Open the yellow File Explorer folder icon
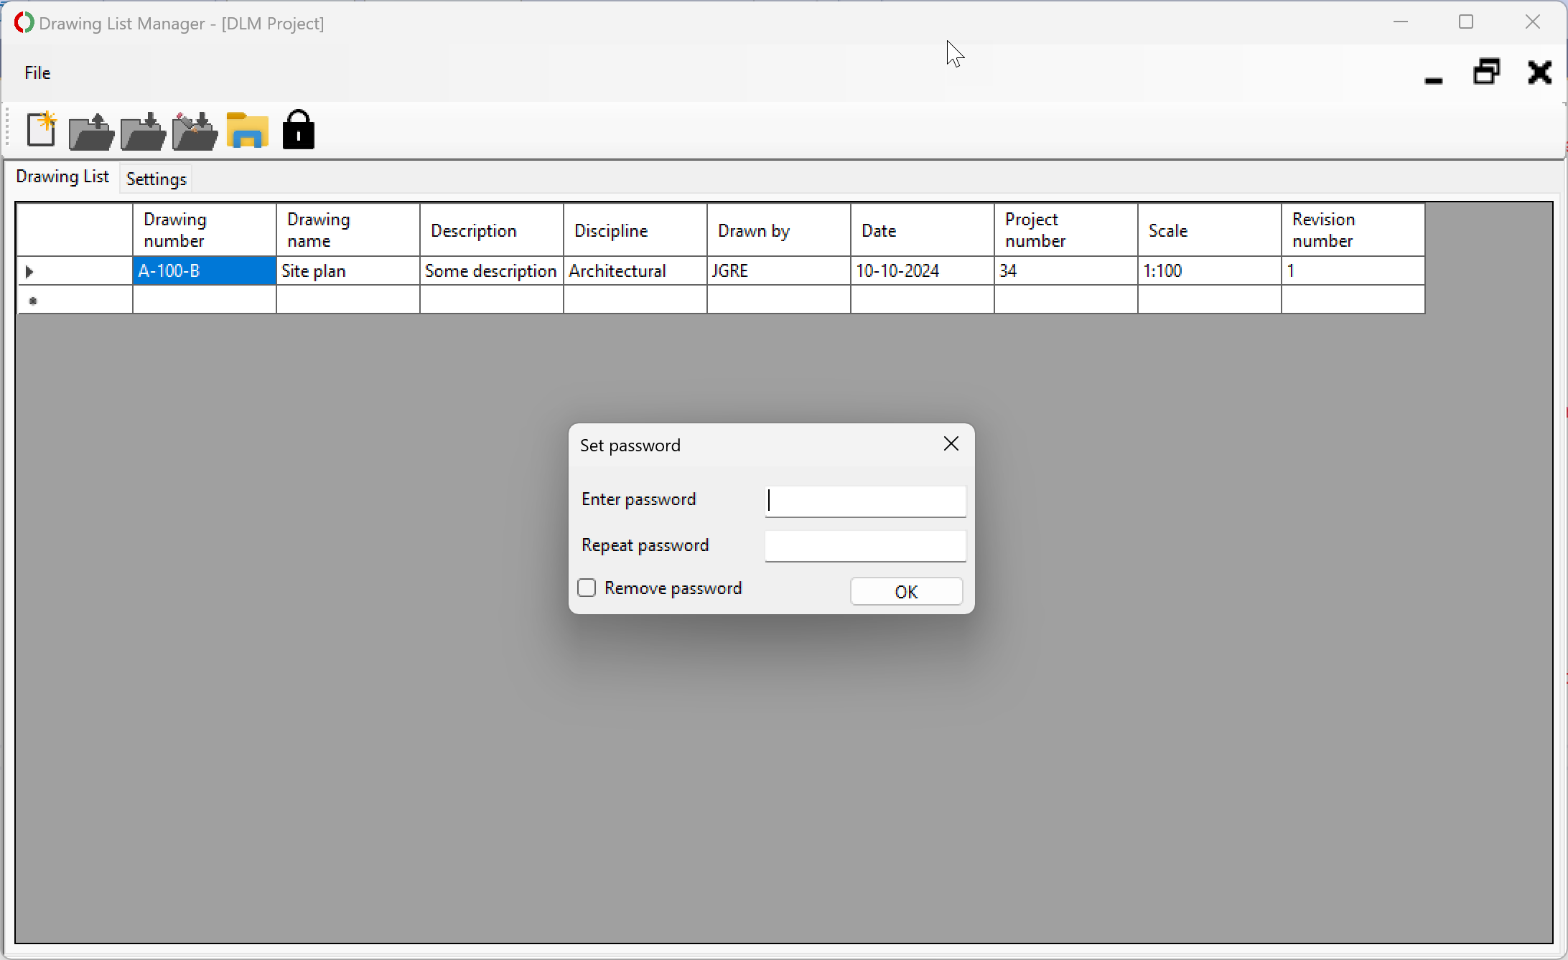 coord(247,131)
